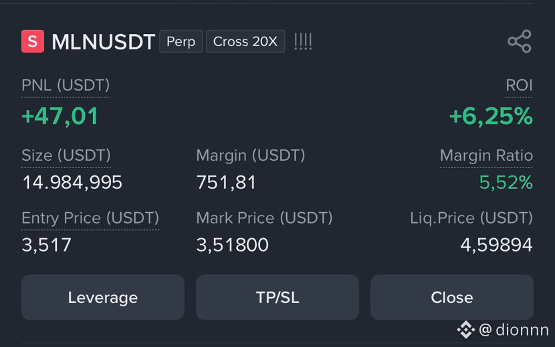Tap the Entry Price (USDT) label

(90, 218)
